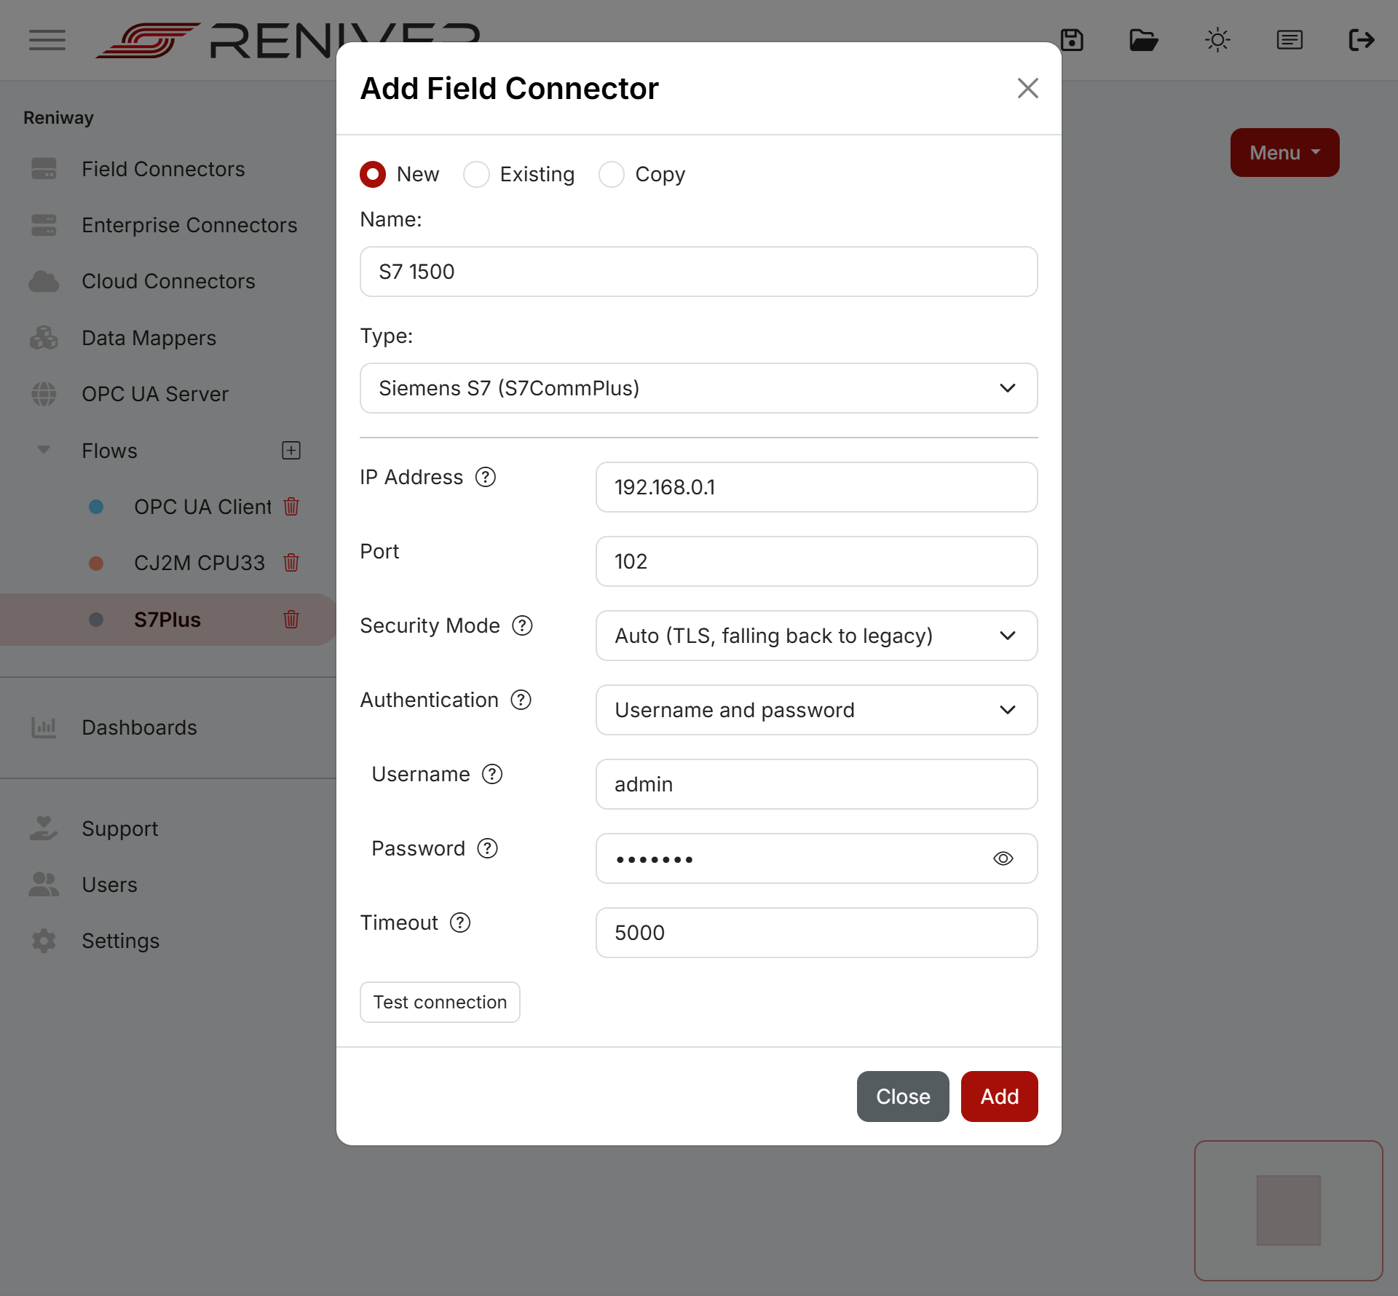Delete the CJ2M CPU33 flow
This screenshot has height=1296, width=1398.
coord(291,563)
